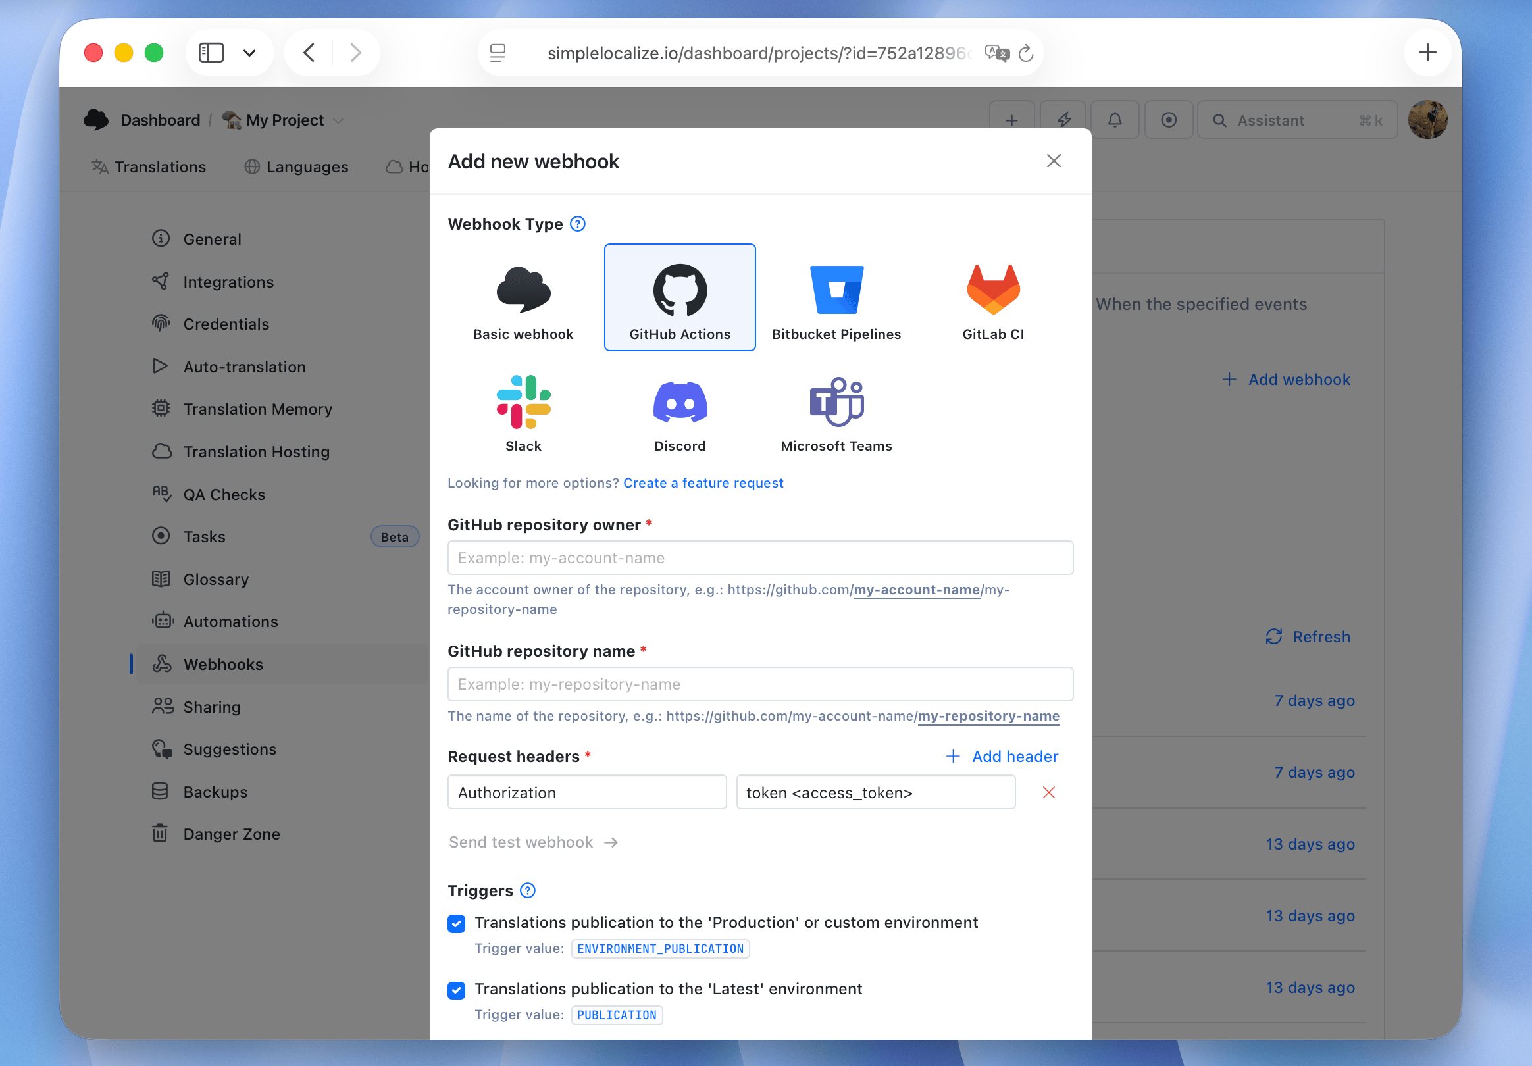Image resolution: width=1532 pixels, height=1066 pixels.
Task: Select the GitHub Actions webhook type
Action: pyautogui.click(x=679, y=297)
